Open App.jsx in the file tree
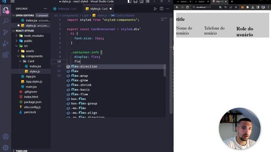Screen dimensions: 271x152 (30, 76)
